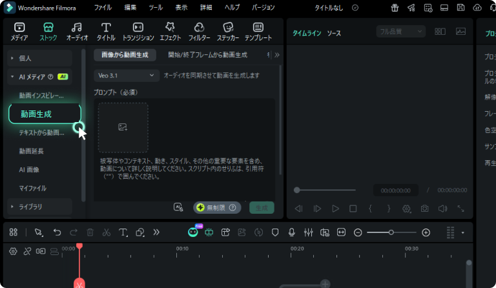Screen dimensions: 496x288
Task: Toggle the compare view icon in preview
Action: point(440,32)
